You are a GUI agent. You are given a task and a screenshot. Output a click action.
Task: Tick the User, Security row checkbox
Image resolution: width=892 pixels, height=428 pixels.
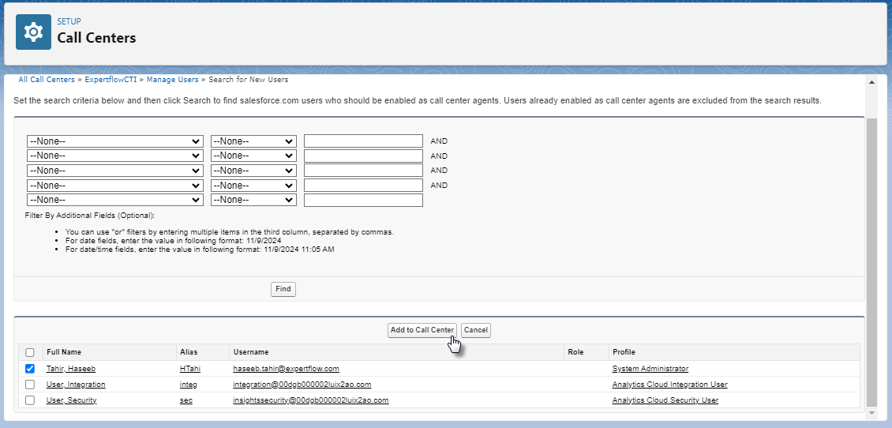(30, 400)
